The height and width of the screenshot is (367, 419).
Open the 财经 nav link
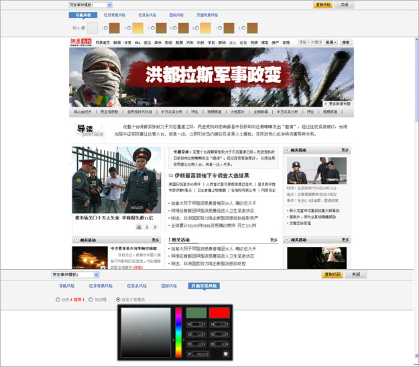tap(169, 42)
